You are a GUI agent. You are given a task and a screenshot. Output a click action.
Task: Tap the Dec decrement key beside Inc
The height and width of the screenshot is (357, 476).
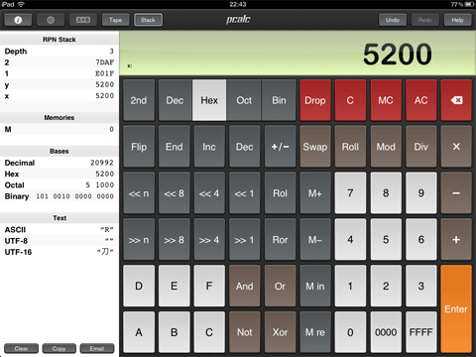245,147
